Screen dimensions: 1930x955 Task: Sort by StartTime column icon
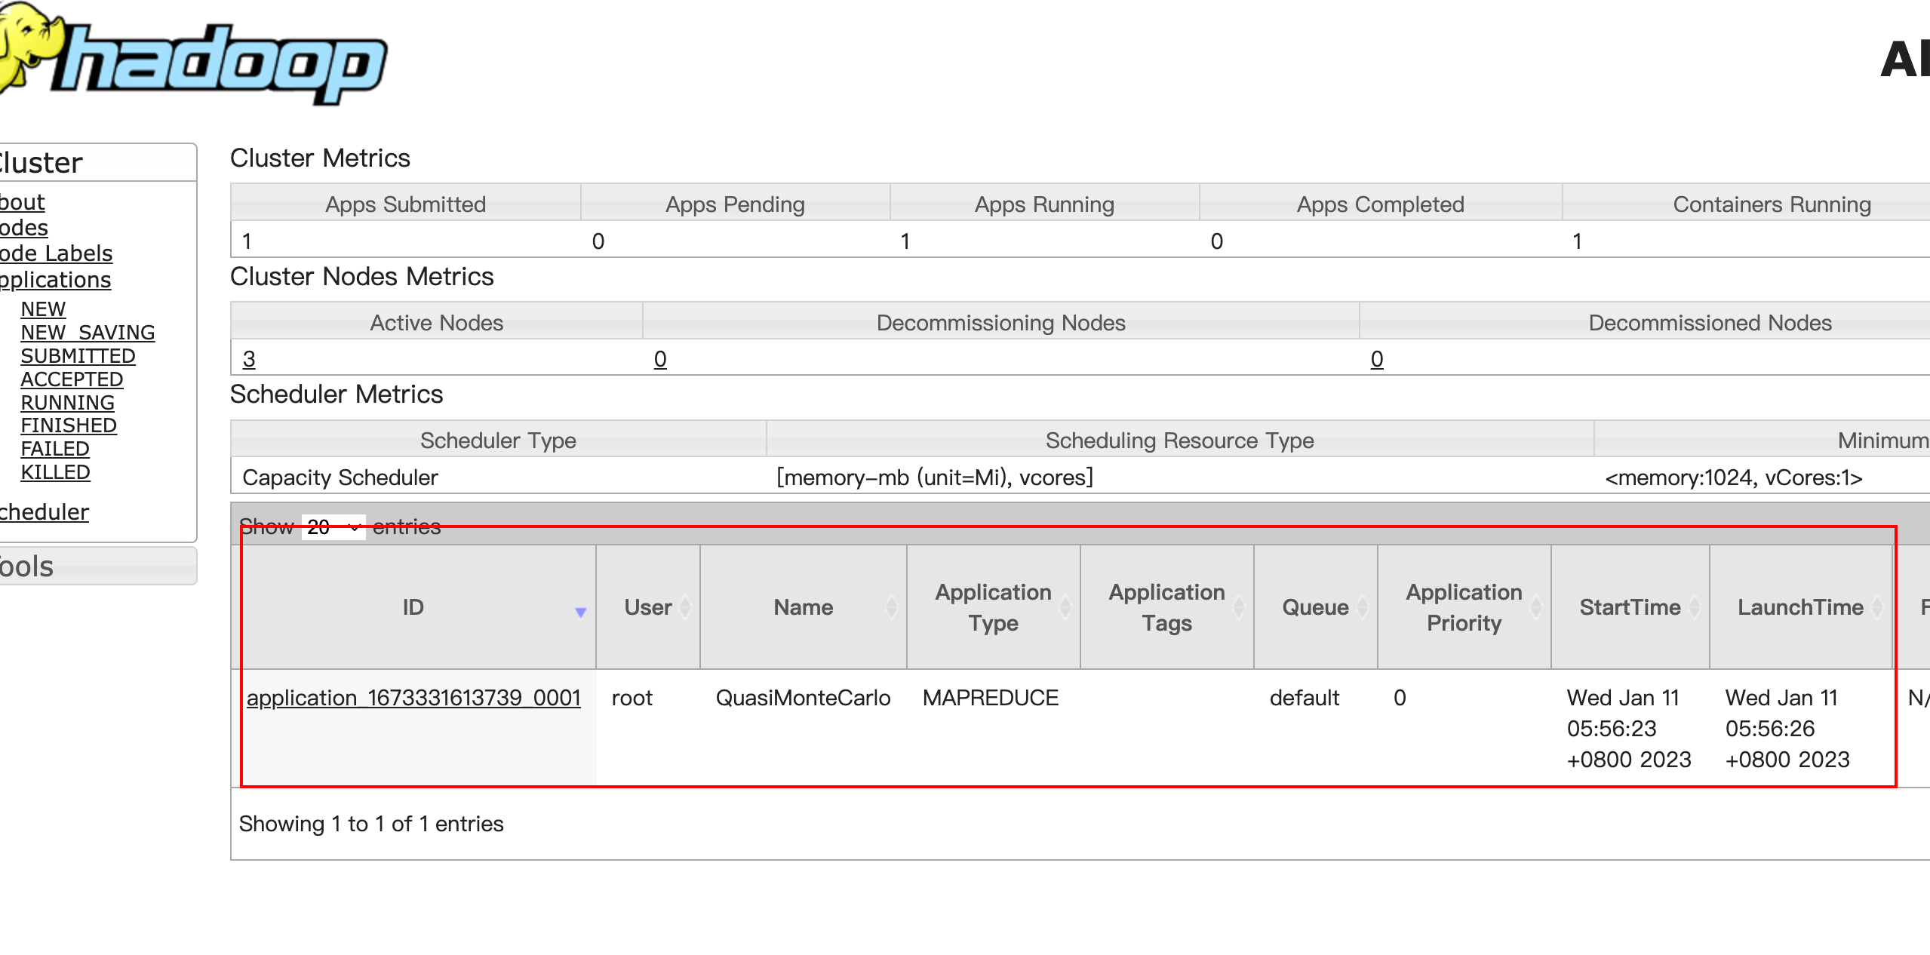(x=1695, y=607)
